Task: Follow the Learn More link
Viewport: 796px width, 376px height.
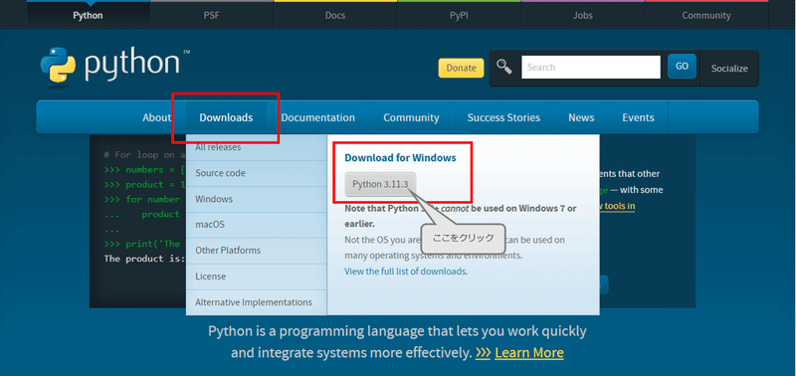Action: click(x=529, y=353)
